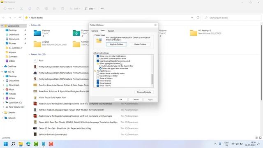The height and width of the screenshot is (148, 263).
Task: Open Microsoft Edge from the taskbar
Action: pos(28,144)
